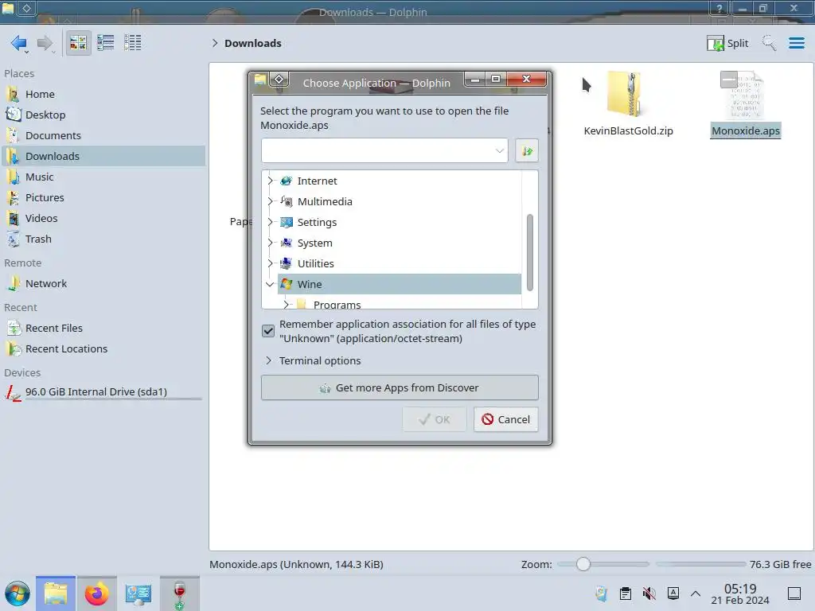Open Videos folder in sidebar
The image size is (815, 611).
(x=103, y=219)
